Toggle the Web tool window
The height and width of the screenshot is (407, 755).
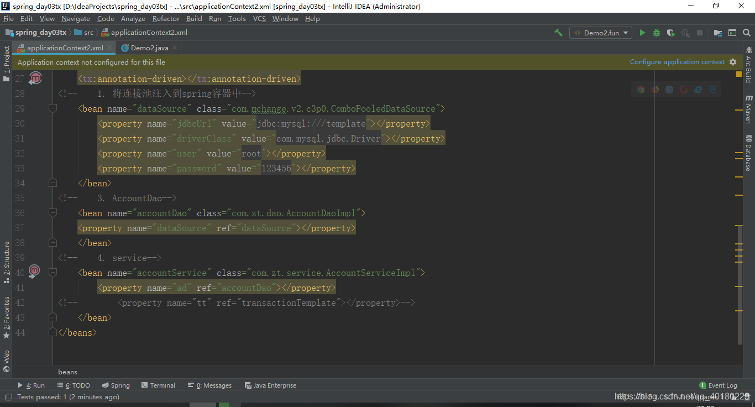point(6,361)
